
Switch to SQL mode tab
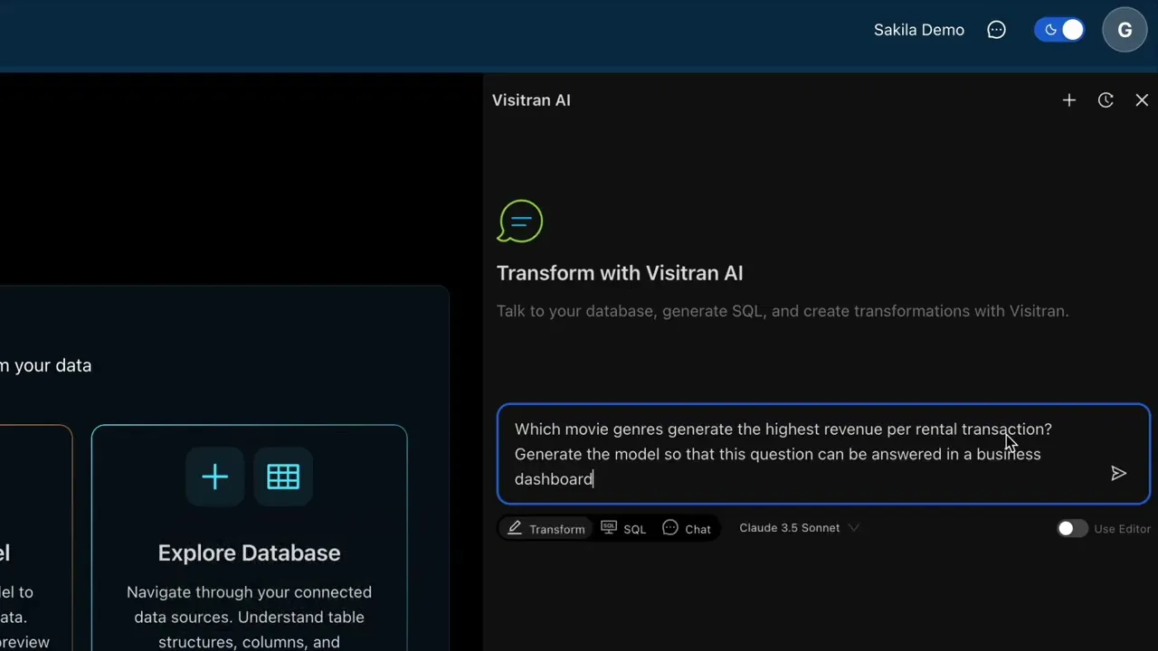pos(623,528)
